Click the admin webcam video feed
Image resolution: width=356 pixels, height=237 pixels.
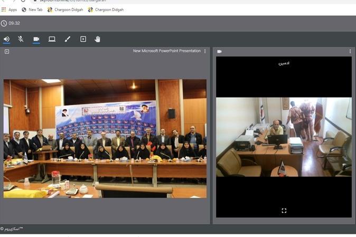click(x=284, y=137)
